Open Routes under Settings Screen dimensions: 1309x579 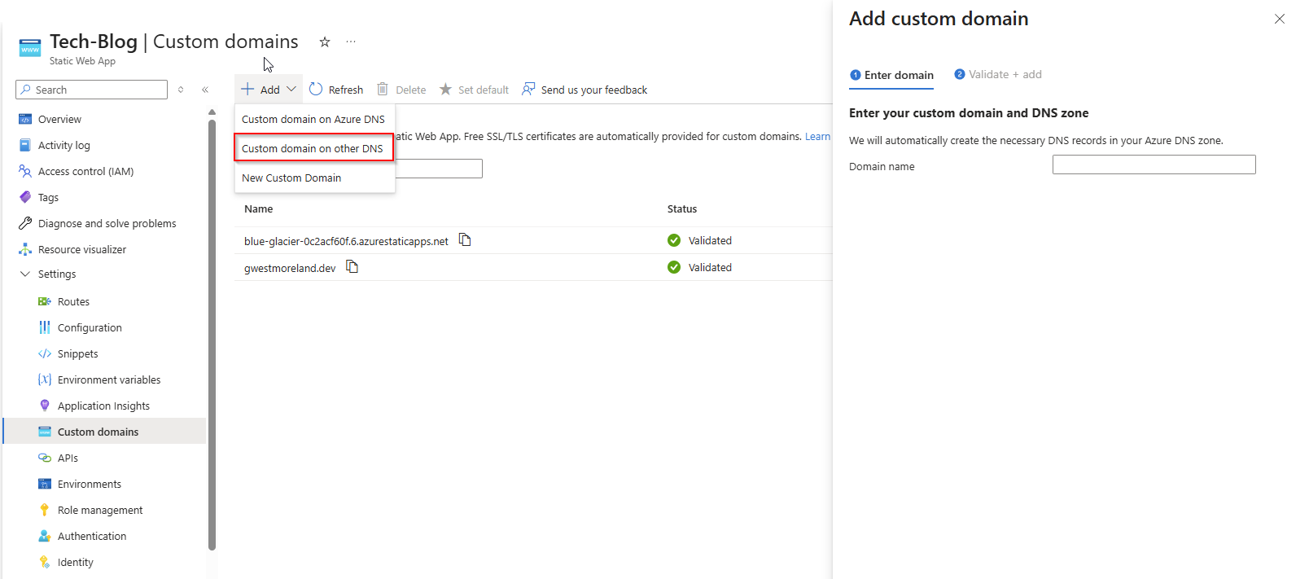[73, 301]
